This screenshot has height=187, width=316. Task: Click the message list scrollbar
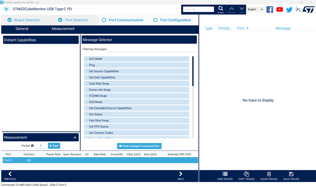[x=193, y=71]
